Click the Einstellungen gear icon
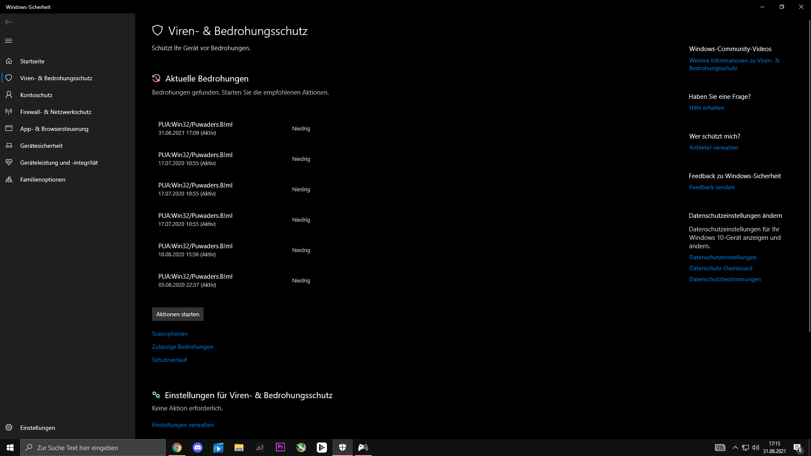Viewport: 811px width, 456px height. point(9,428)
